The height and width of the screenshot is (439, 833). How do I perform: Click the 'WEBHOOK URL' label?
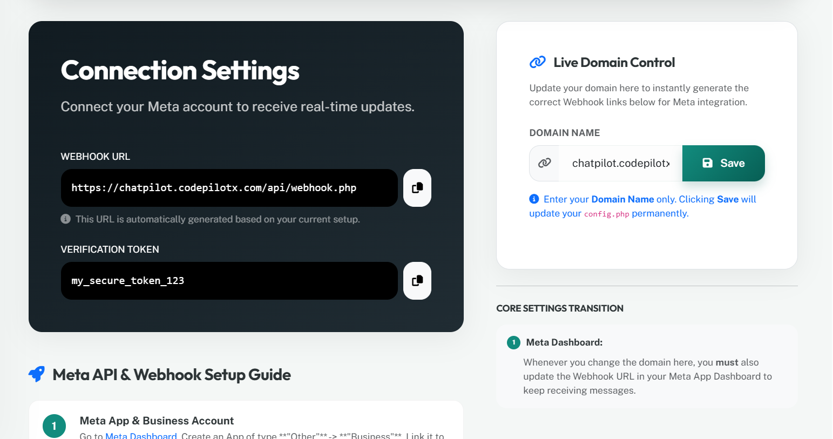96,157
